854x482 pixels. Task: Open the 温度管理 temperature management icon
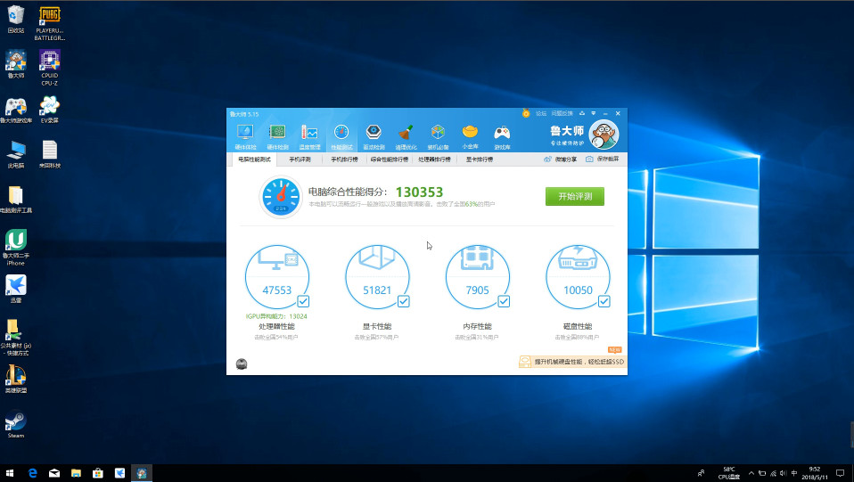coord(309,136)
